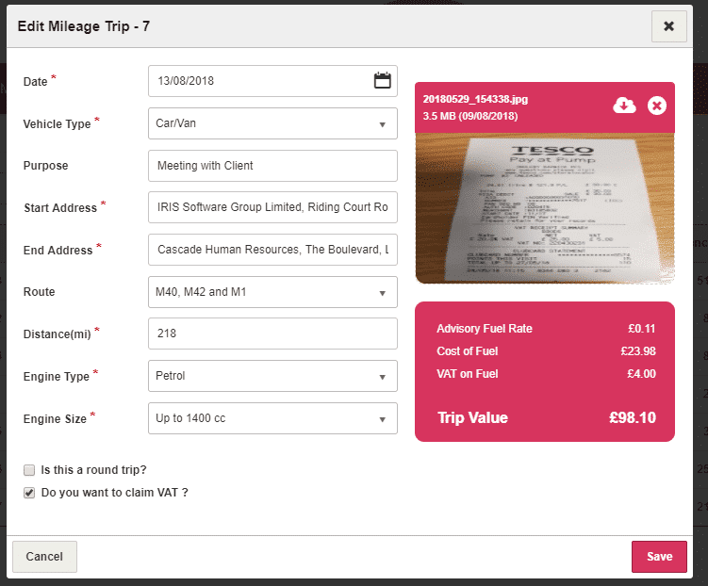The image size is (708, 586).
Task: Open the Vehicle Type dropdown
Action: pyautogui.click(x=272, y=123)
